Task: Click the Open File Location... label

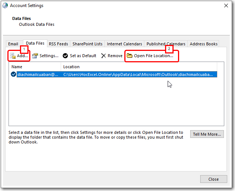Action: pos(154,56)
